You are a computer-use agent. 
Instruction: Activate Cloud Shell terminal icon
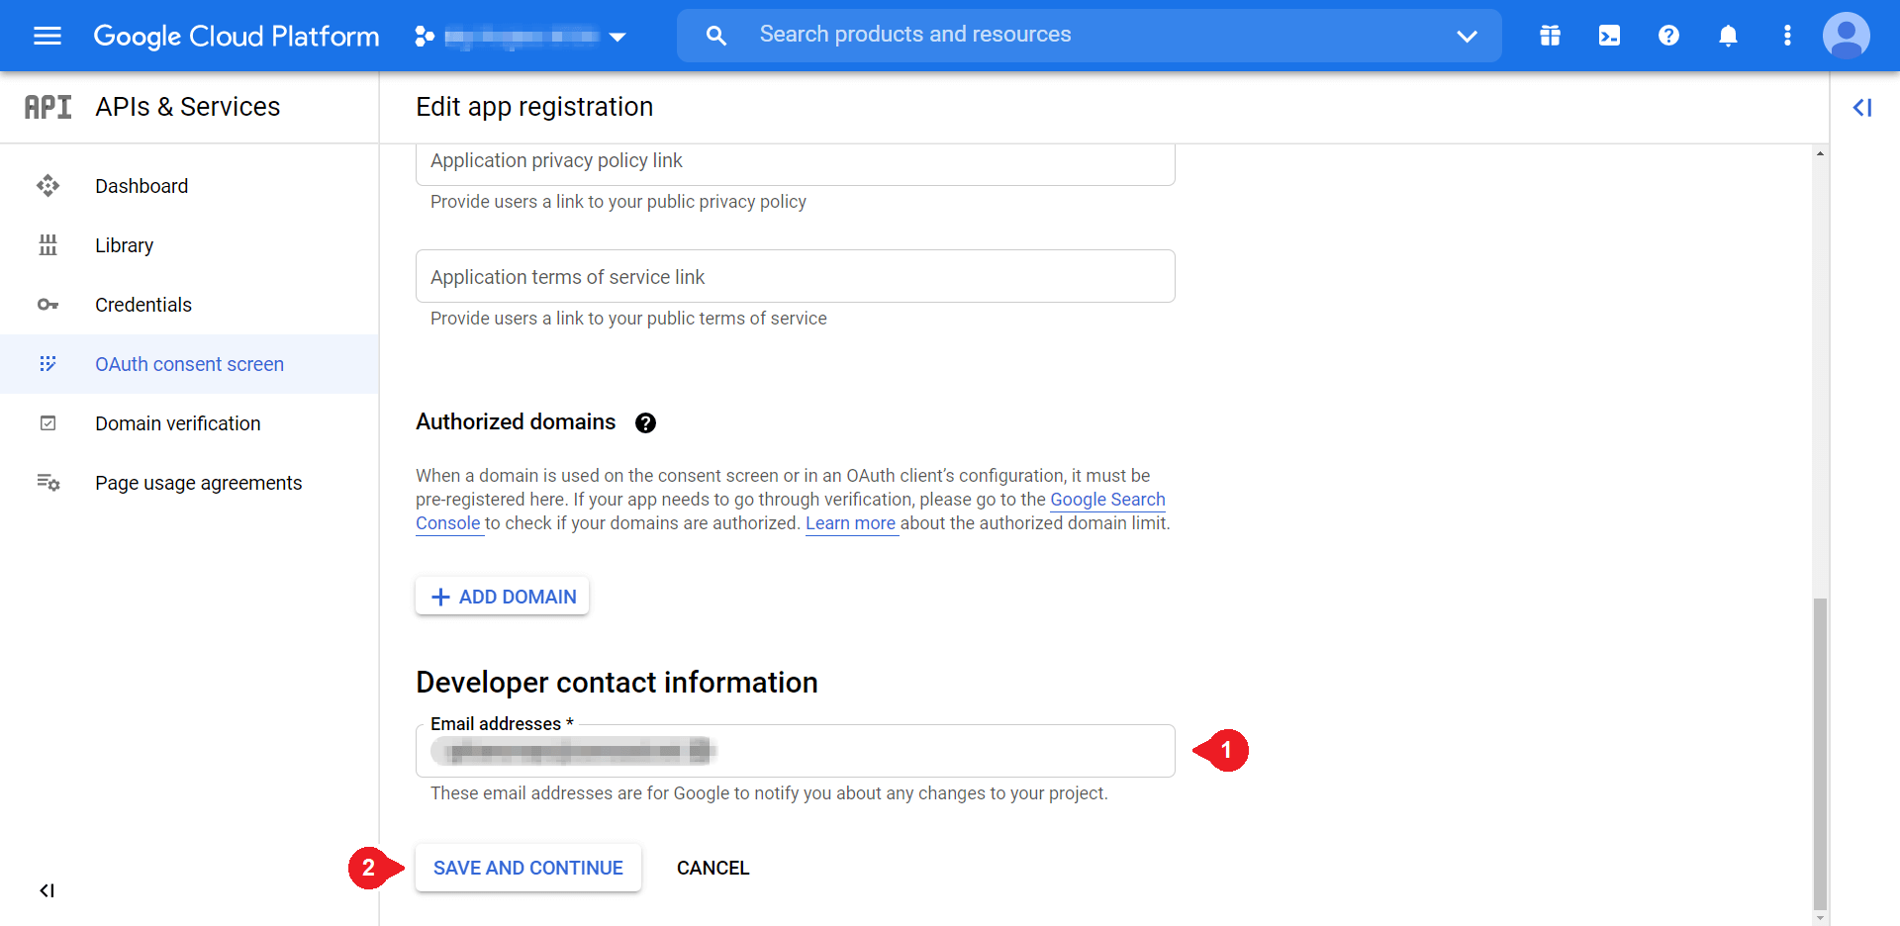tap(1609, 37)
